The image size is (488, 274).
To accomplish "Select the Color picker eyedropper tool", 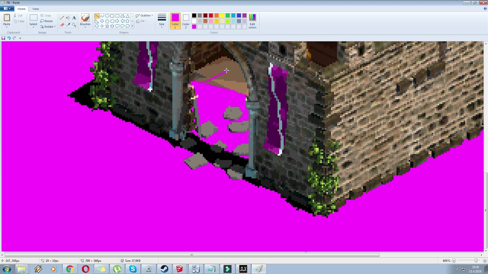I will 68,25.
